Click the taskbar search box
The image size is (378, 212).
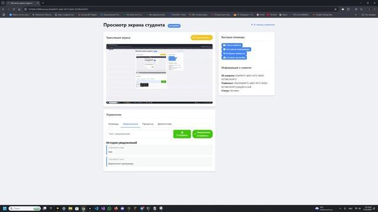(x=24, y=208)
